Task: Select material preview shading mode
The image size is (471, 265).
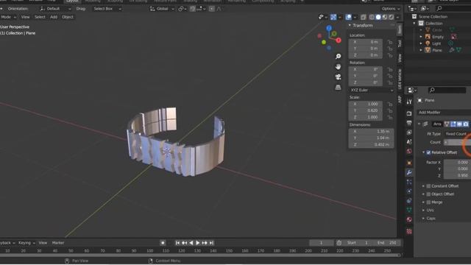Action: (x=385, y=17)
